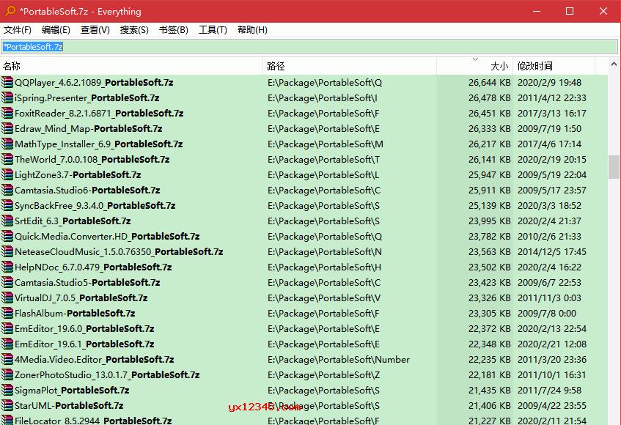Viewport: 621px width, 425px height.
Task: Click the date 2017/3/13 16:17
Action: (551, 113)
